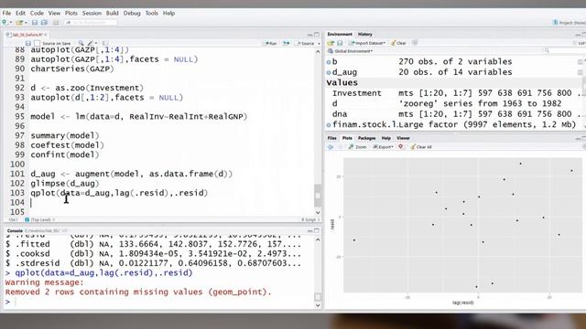
Task: Click the save all icon
Action: [44, 22]
